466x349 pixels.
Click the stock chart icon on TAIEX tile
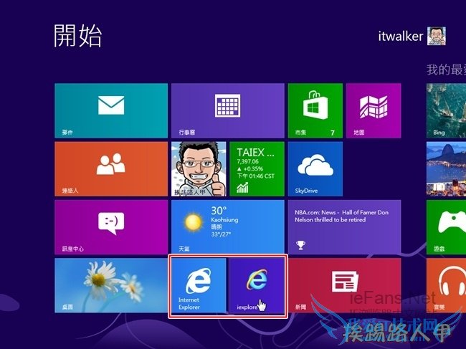(x=242, y=188)
